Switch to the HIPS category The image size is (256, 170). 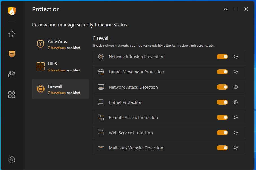tap(60, 66)
